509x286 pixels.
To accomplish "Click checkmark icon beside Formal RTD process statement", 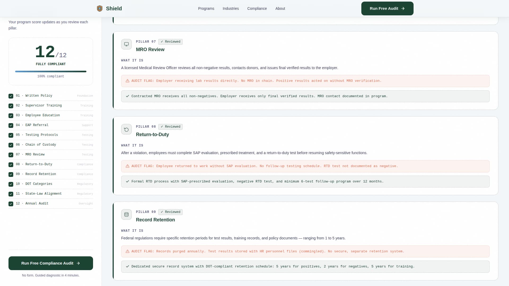I will click(128, 181).
